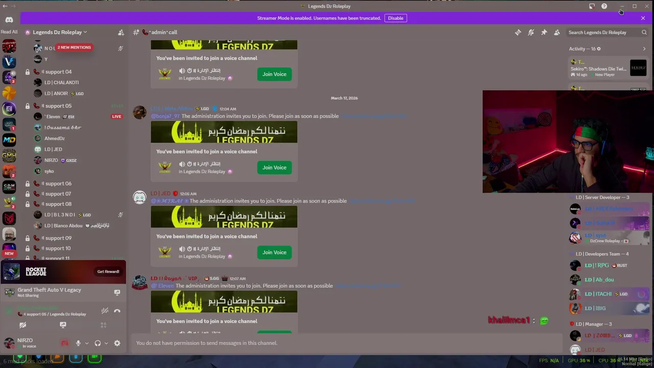
Task: Open activities launcher in voice panel
Action: coord(103,325)
